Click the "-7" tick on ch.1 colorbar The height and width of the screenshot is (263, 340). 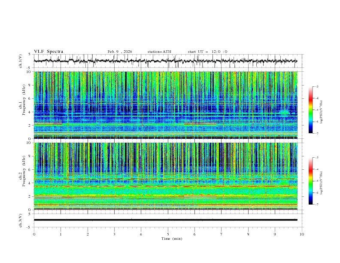316,133
